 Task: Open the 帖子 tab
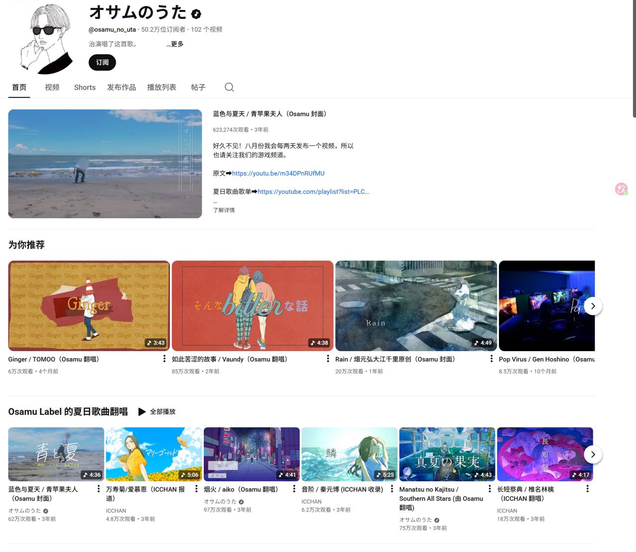tap(198, 88)
